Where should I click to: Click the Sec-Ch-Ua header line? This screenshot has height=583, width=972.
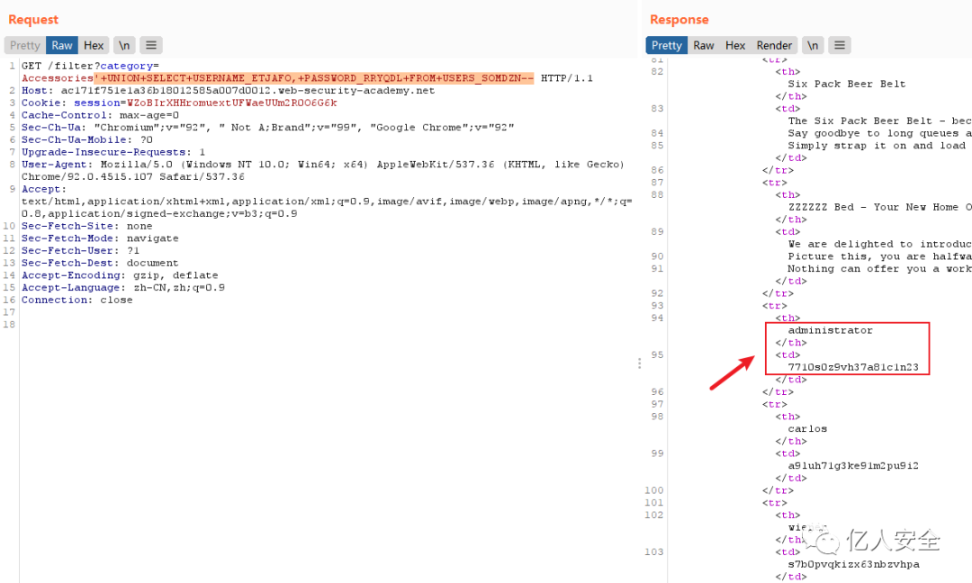pos(268,128)
